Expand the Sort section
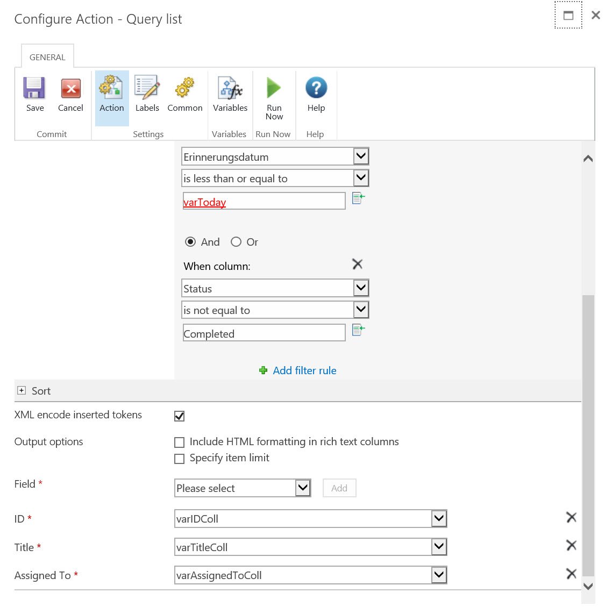The width and height of the screenshot is (612, 614). pos(21,391)
